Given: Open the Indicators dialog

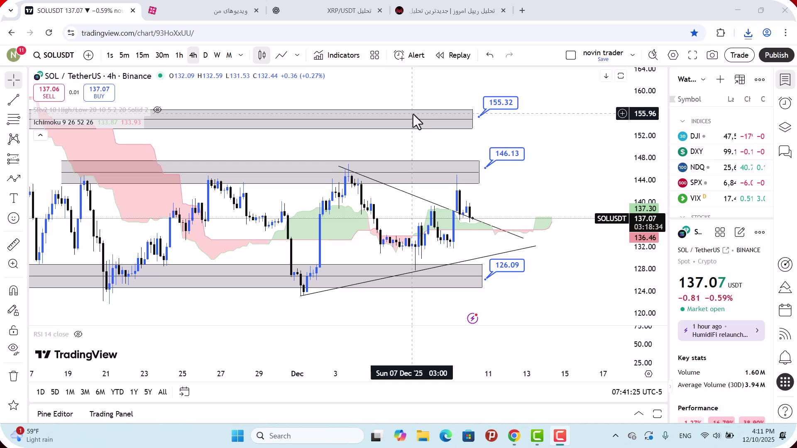Looking at the screenshot, I should coord(337,55).
